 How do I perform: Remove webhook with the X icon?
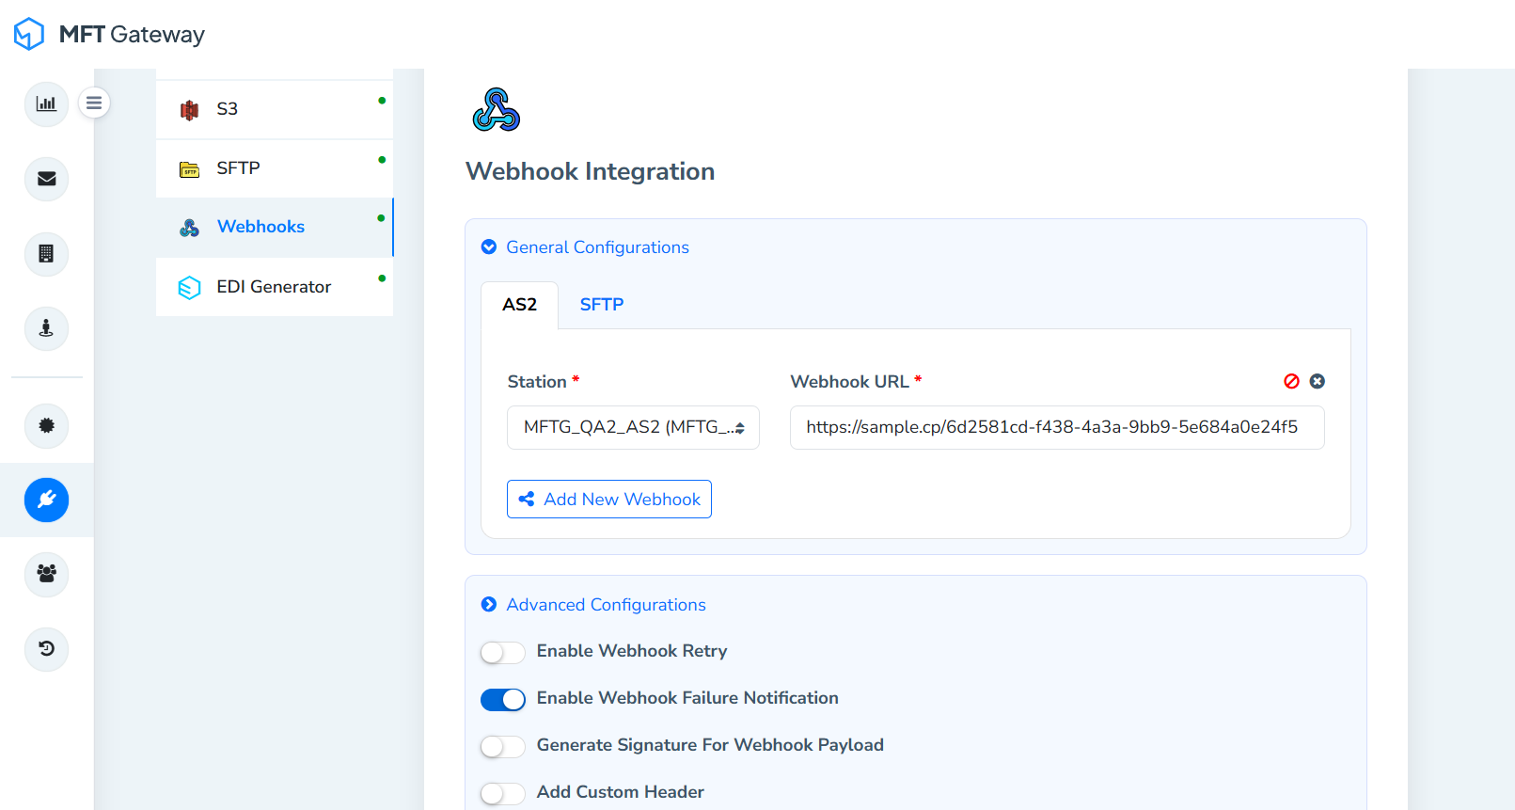[x=1318, y=381]
